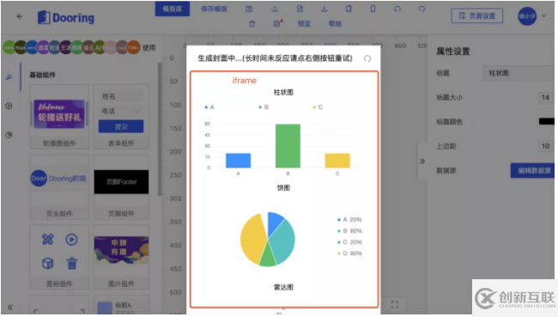Click the camera icon with the red dot
558x317 pixels.
coord(277,23)
